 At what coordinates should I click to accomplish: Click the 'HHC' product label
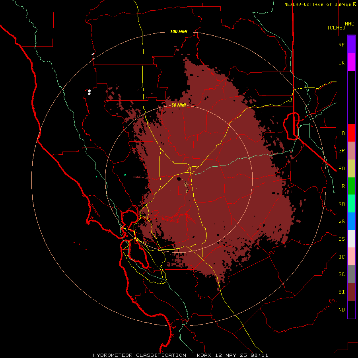point(350,24)
